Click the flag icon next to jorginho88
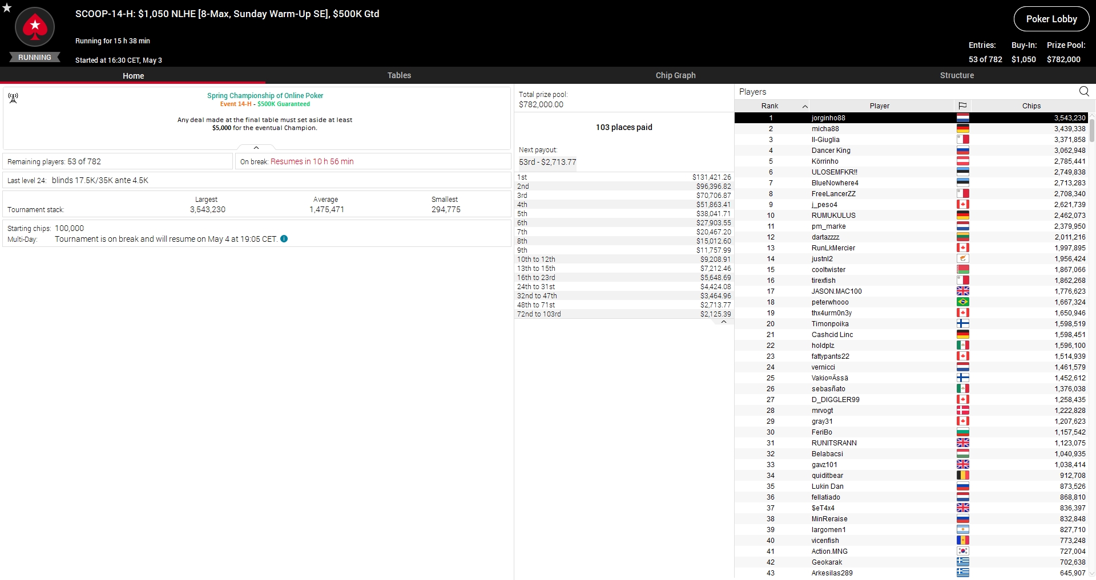Viewport: 1096px width, 580px height. (x=962, y=118)
